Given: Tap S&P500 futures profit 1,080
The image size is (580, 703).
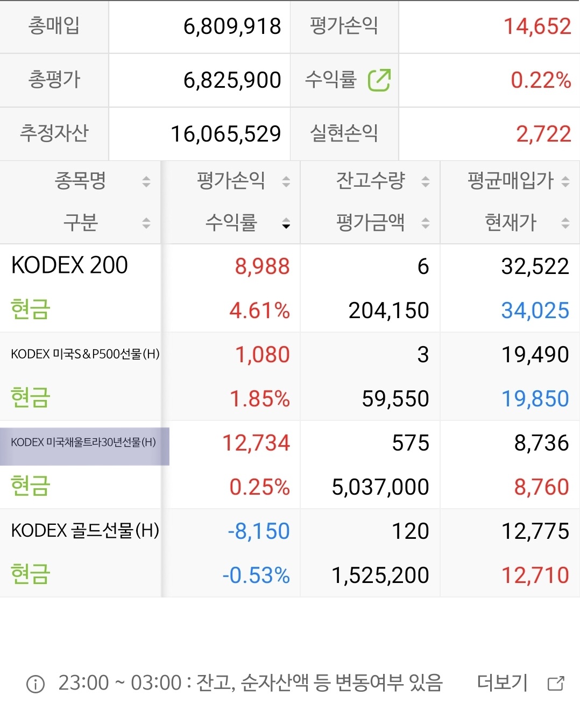Looking at the screenshot, I should point(262,355).
